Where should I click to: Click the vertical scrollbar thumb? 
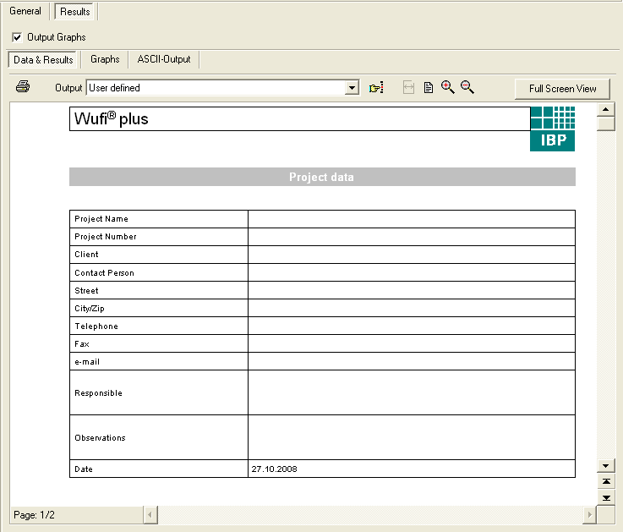[x=605, y=123]
